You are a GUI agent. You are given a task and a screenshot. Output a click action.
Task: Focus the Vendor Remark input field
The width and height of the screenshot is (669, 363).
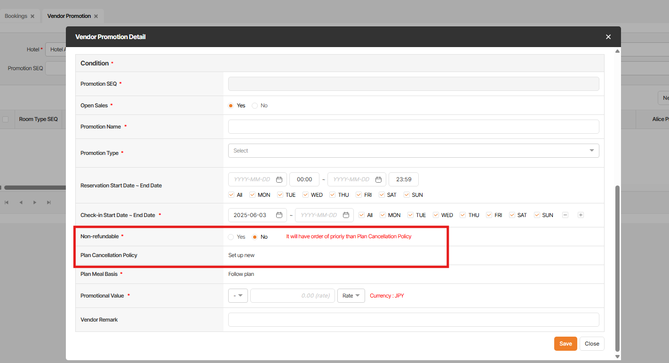point(414,320)
